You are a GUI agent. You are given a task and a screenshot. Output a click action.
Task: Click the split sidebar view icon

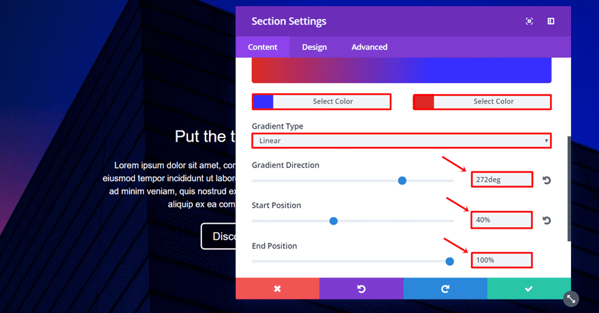pyautogui.click(x=551, y=21)
